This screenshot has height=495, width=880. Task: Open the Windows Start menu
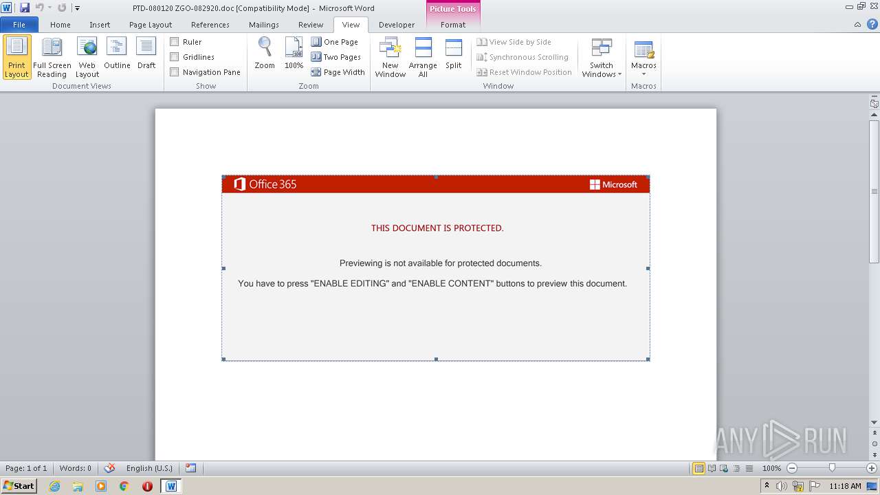click(x=19, y=485)
